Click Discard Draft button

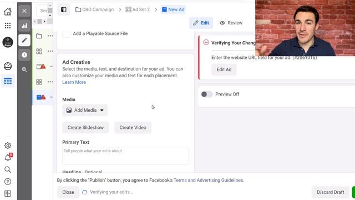(x=331, y=192)
